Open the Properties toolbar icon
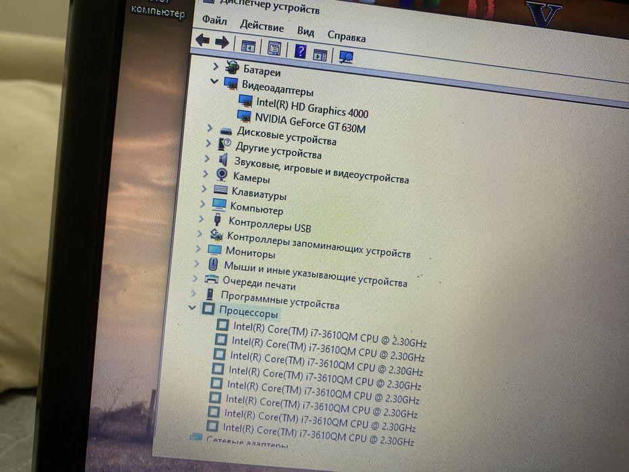 [x=274, y=48]
